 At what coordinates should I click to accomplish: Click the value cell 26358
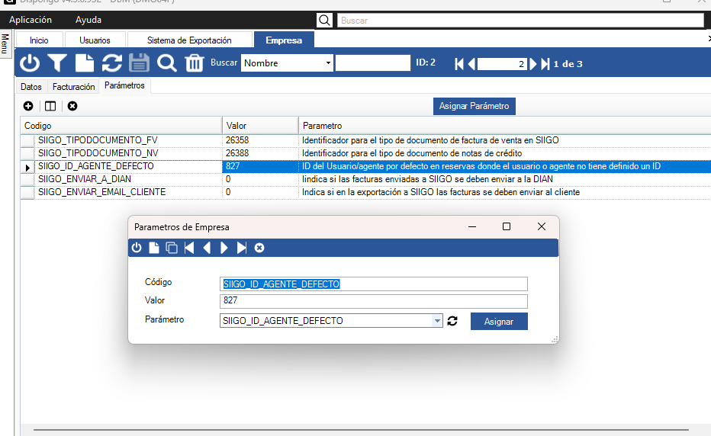click(x=260, y=140)
